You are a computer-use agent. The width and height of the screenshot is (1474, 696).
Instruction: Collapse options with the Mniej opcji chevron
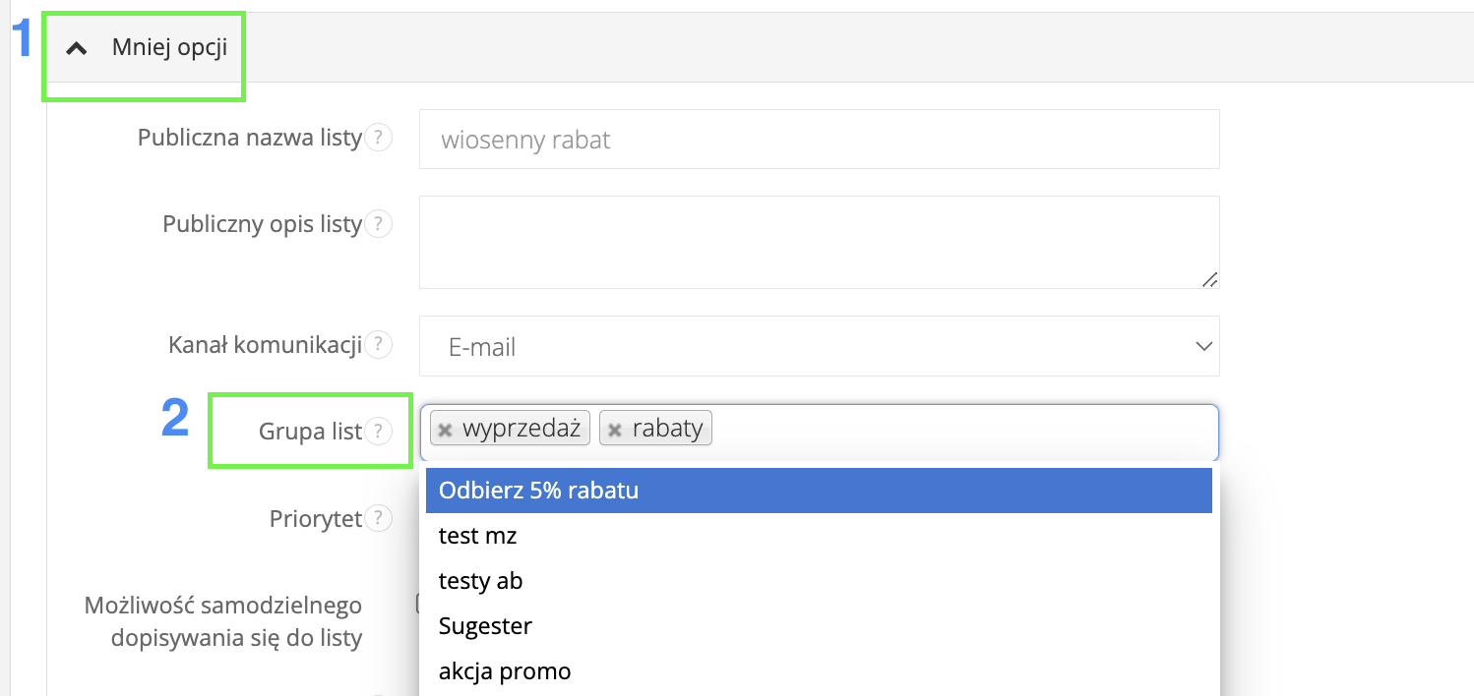pos(77,49)
